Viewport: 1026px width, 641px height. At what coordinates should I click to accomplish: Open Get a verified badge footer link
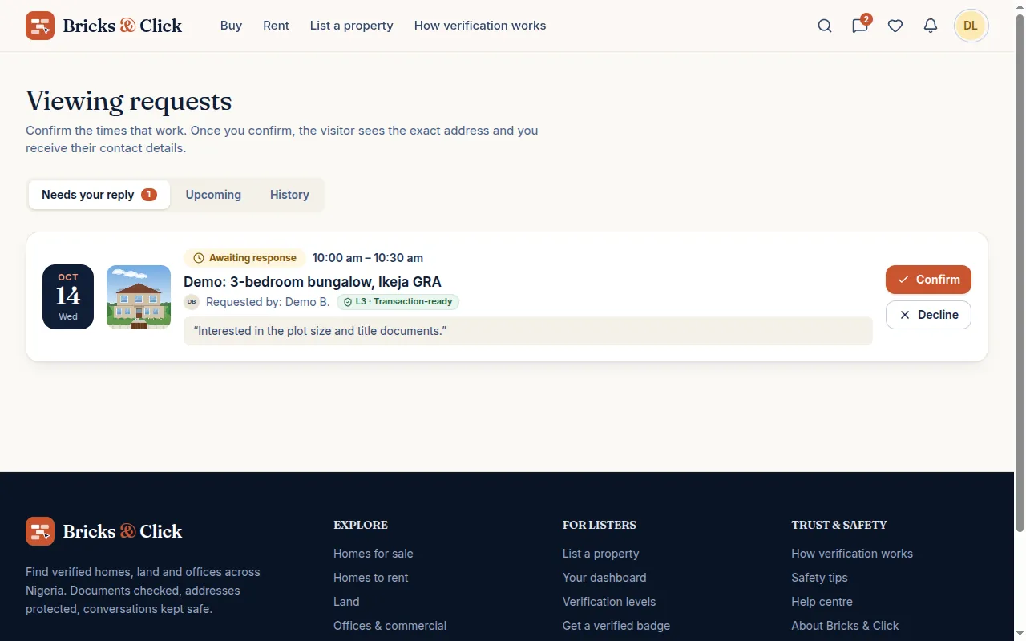(x=616, y=626)
